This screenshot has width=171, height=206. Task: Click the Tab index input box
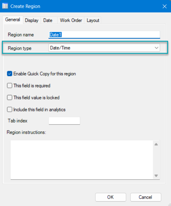[x=64, y=121]
